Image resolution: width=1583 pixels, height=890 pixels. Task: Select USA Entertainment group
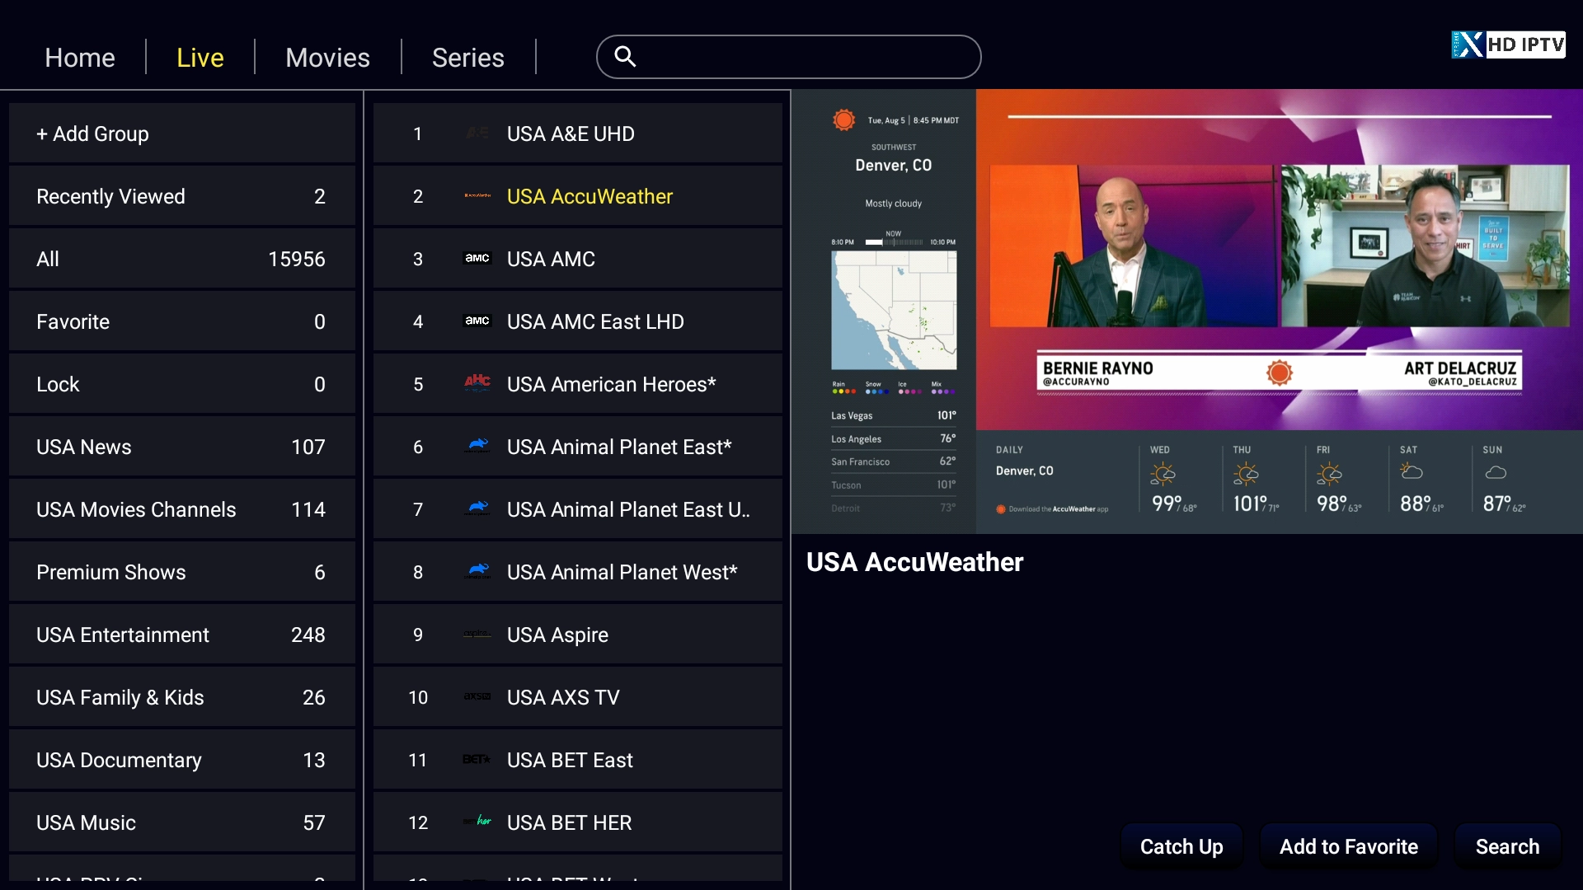tap(182, 635)
